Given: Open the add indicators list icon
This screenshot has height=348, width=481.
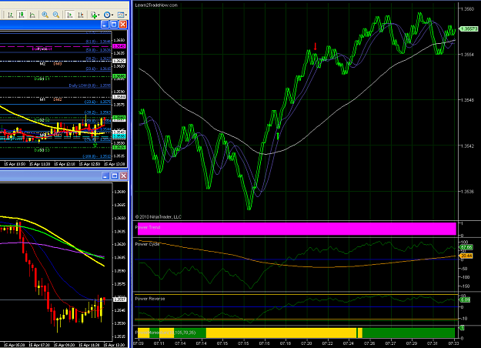Looking at the screenshot, I should (x=94, y=15).
